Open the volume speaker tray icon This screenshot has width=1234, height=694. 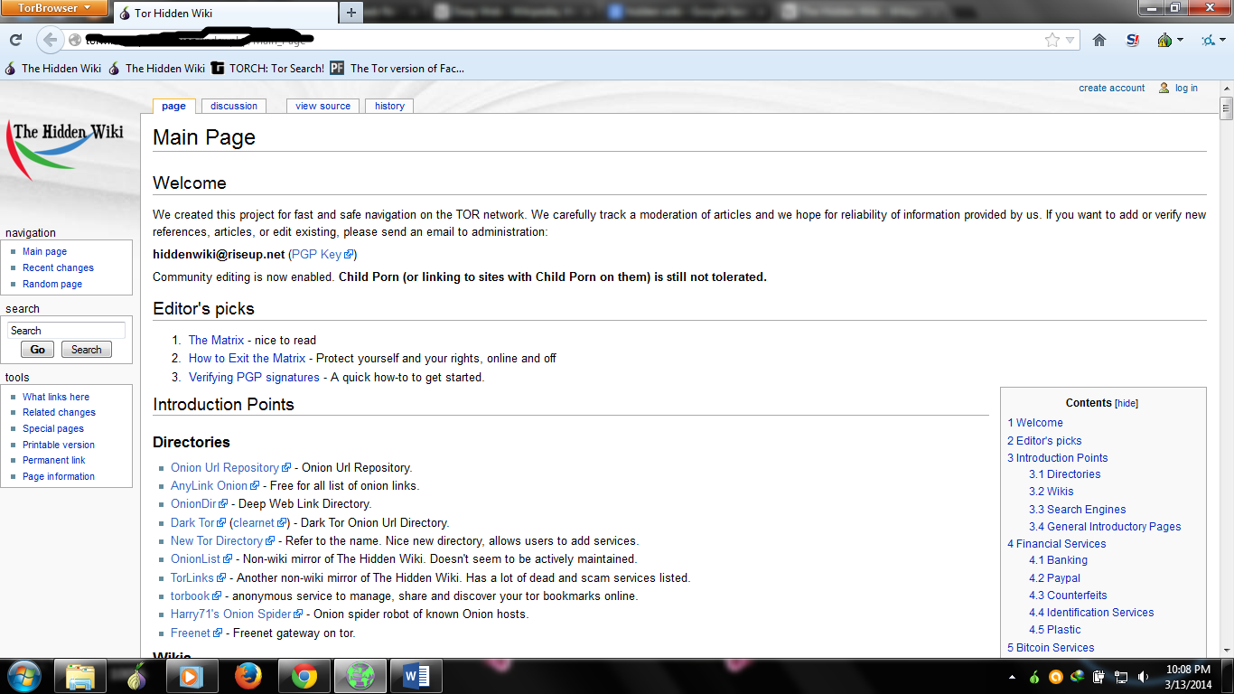1143,677
